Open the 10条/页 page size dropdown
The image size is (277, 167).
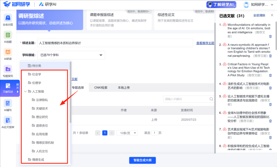point(127,133)
